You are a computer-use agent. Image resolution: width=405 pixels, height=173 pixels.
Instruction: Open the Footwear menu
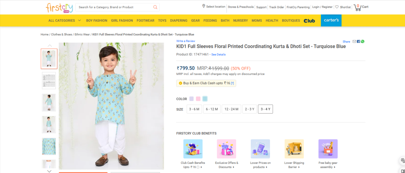click(145, 21)
